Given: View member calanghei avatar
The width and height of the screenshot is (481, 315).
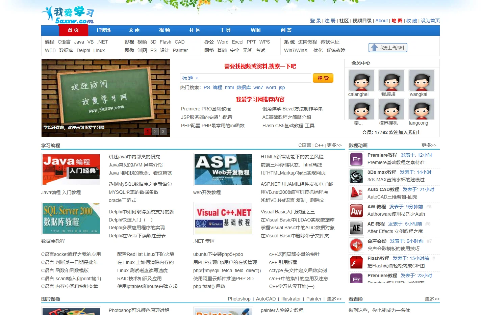Looking at the screenshot, I should tap(361, 80).
